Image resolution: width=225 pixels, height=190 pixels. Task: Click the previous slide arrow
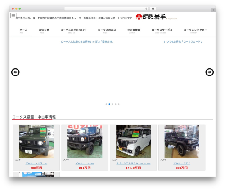pyautogui.click(x=15, y=72)
